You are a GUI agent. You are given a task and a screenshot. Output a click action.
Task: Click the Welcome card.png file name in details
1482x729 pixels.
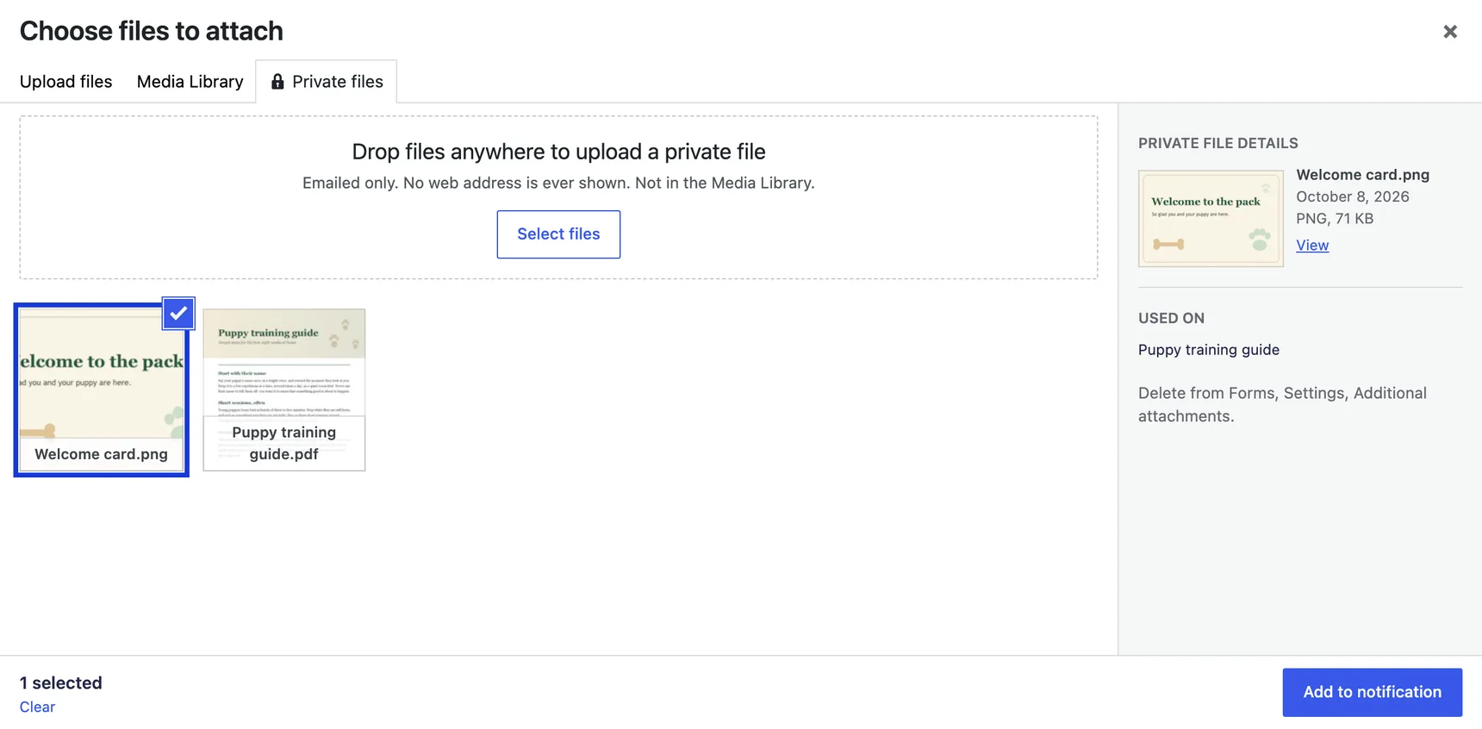coord(1362,175)
